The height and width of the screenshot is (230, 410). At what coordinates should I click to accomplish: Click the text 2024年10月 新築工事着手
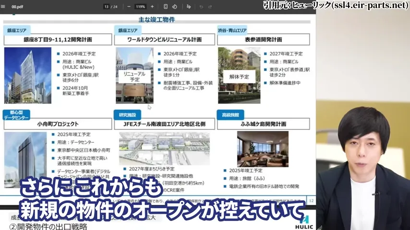point(76,91)
